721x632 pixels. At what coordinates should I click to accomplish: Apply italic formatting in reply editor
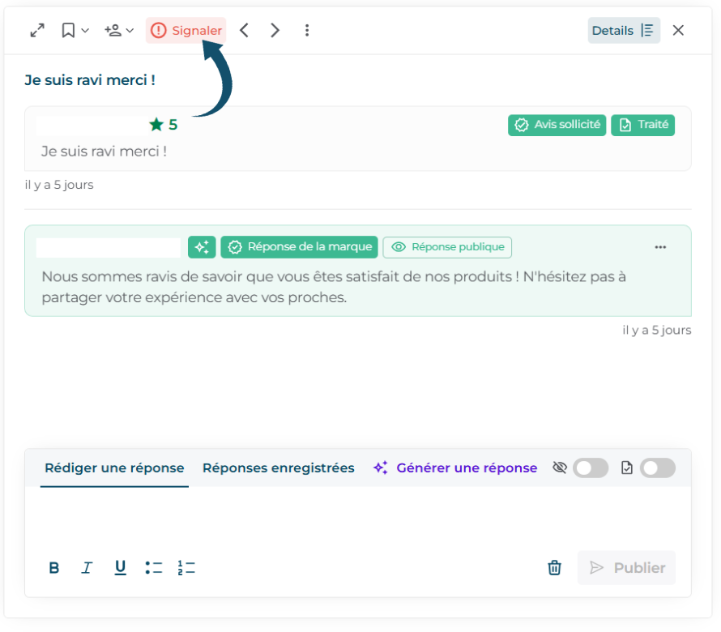87,568
